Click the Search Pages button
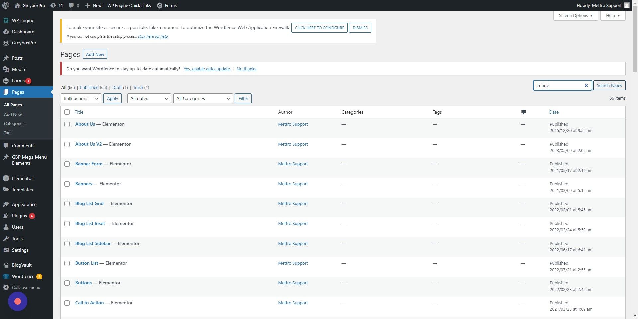Image resolution: width=638 pixels, height=319 pixels. [x=609, y=85]
